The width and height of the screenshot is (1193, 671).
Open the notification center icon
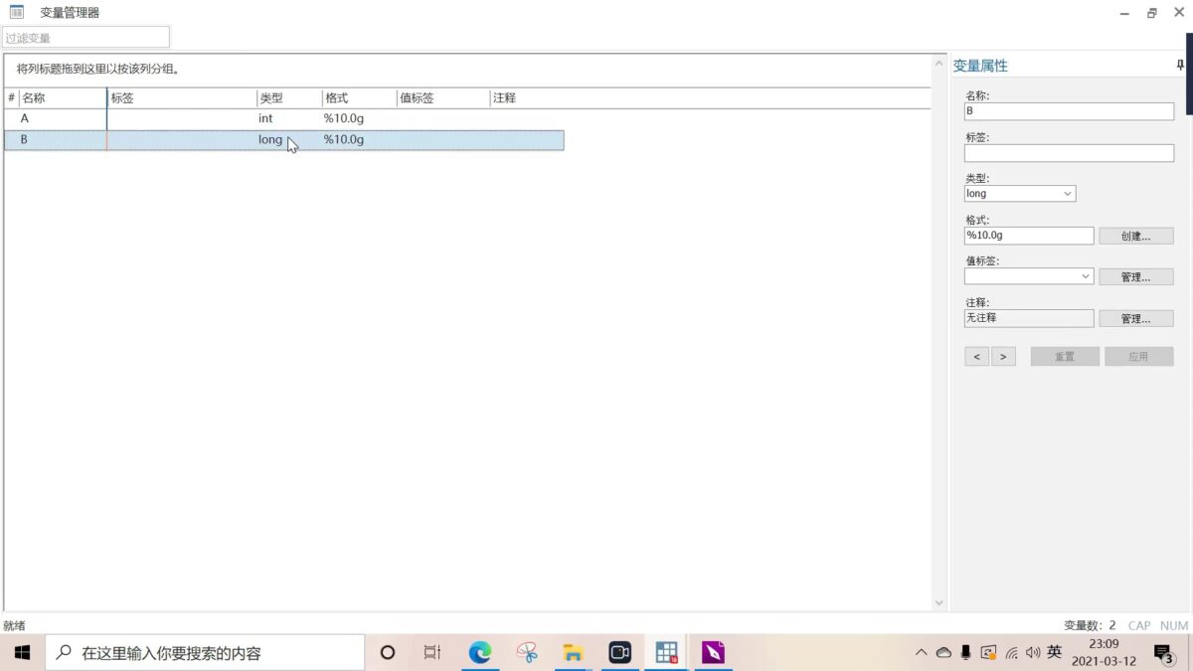(x=1162, y=653)
